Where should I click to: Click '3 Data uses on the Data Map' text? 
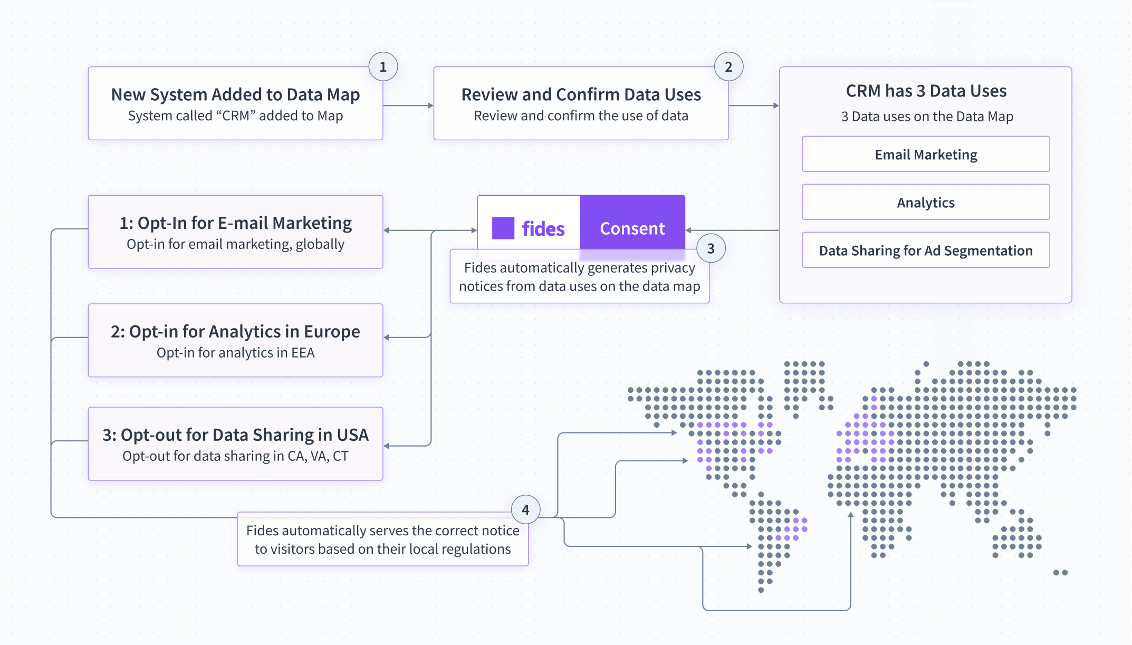click(x=927, y=116)
